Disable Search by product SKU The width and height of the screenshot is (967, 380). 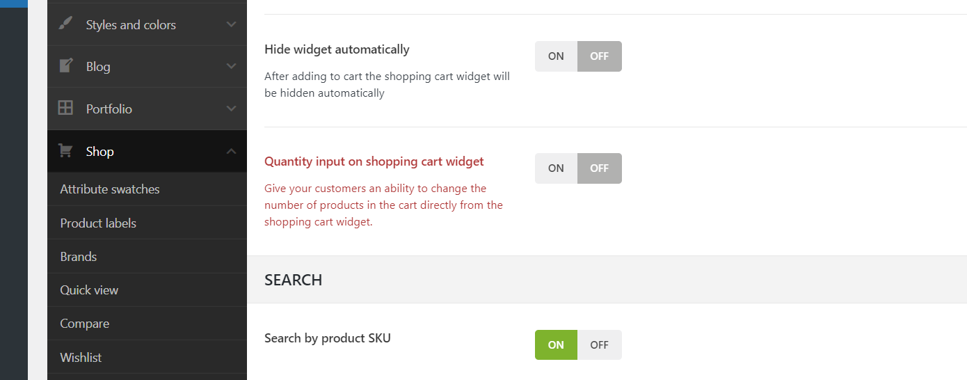tap(599, 345)
